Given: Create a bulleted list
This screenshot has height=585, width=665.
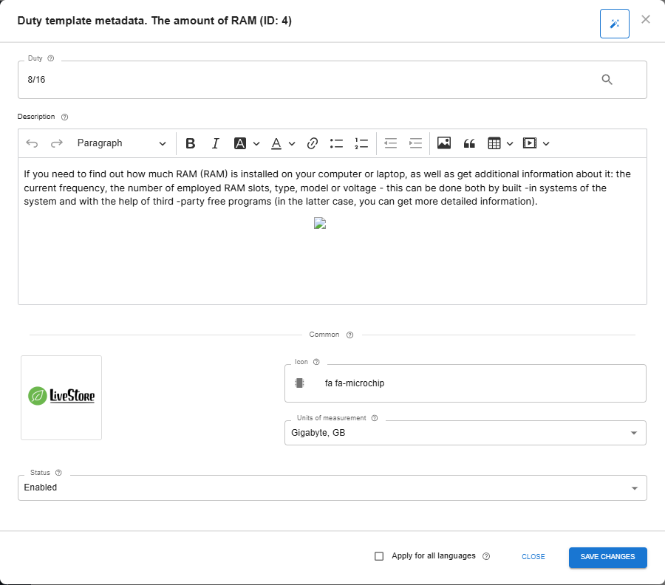Looking at the screenshot, I should coord(336,143).
